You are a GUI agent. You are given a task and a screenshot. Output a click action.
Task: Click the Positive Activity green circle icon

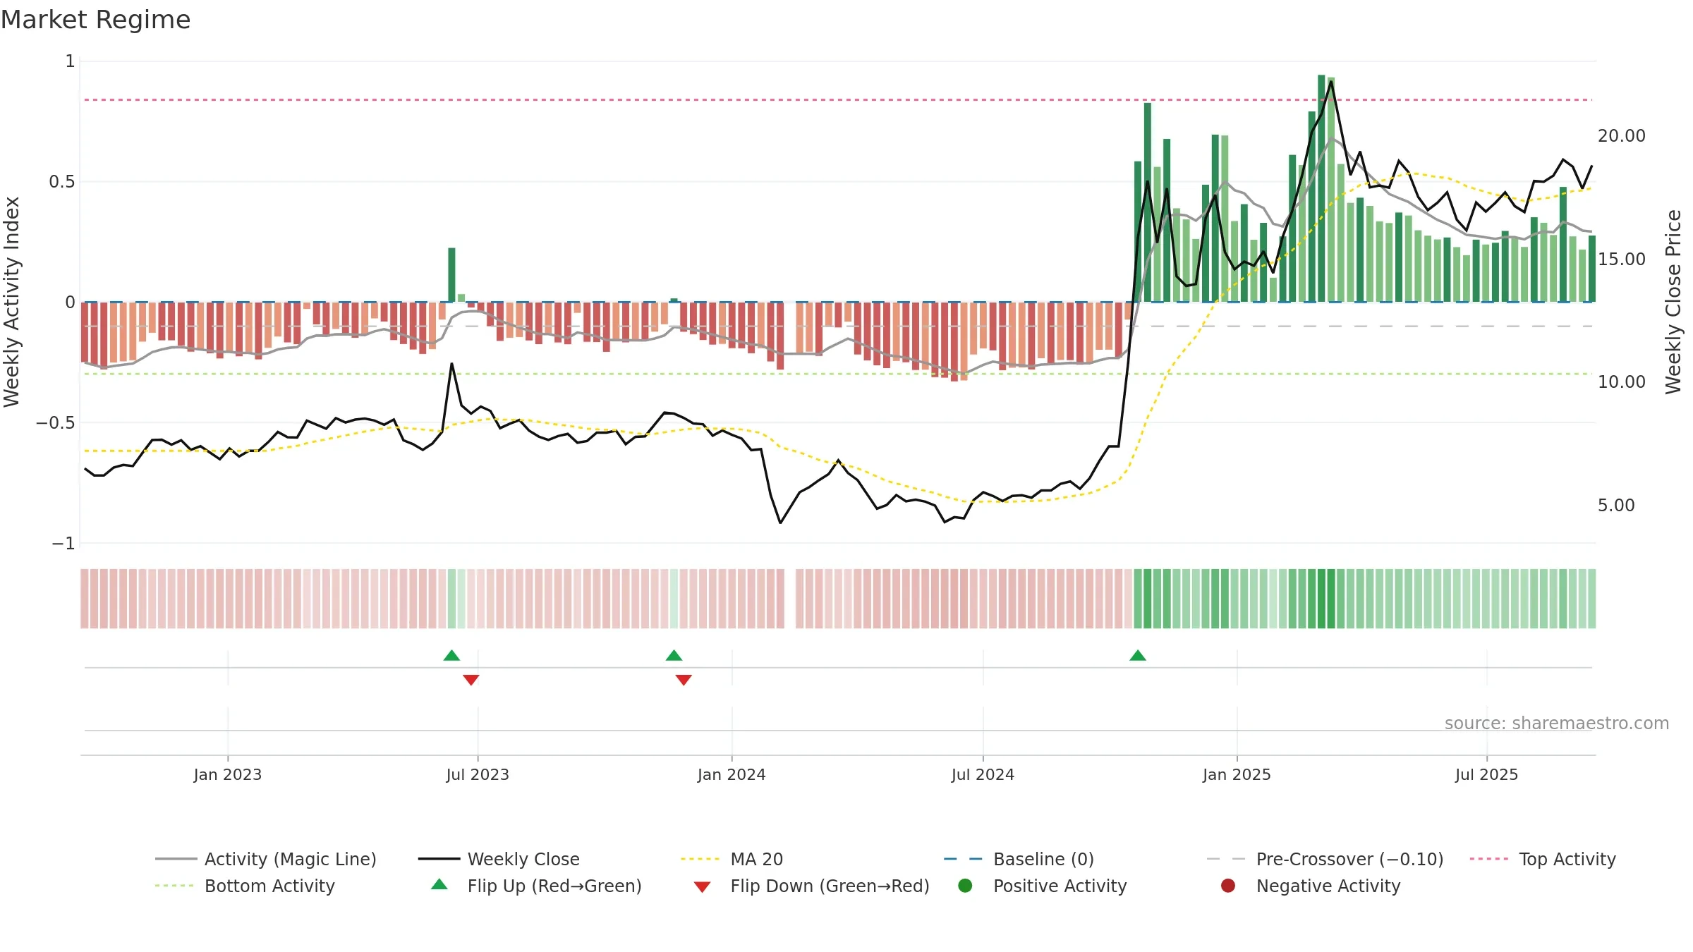coord(965,886)
